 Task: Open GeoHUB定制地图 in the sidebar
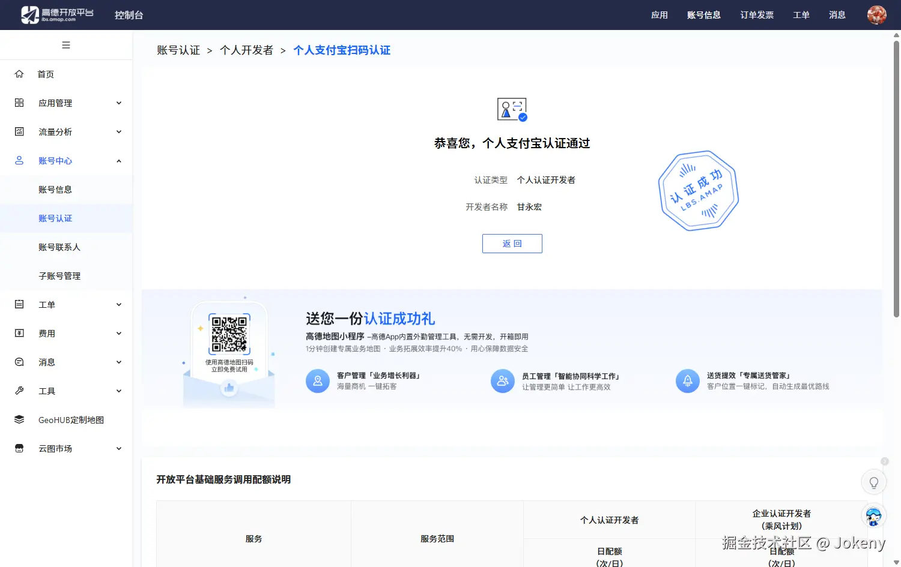coord(71,419)
